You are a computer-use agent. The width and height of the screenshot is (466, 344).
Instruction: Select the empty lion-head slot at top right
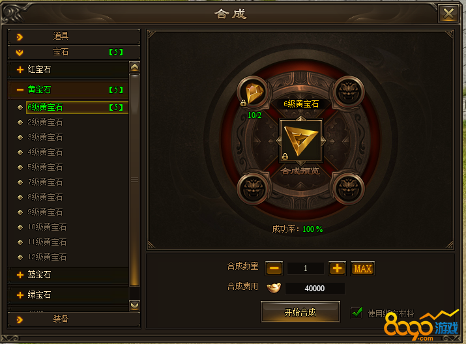tap(349, 93)
